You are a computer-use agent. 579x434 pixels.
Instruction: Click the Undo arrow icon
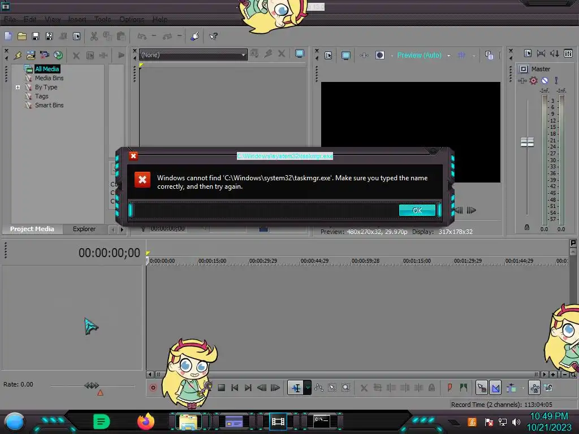coord(142,36)
